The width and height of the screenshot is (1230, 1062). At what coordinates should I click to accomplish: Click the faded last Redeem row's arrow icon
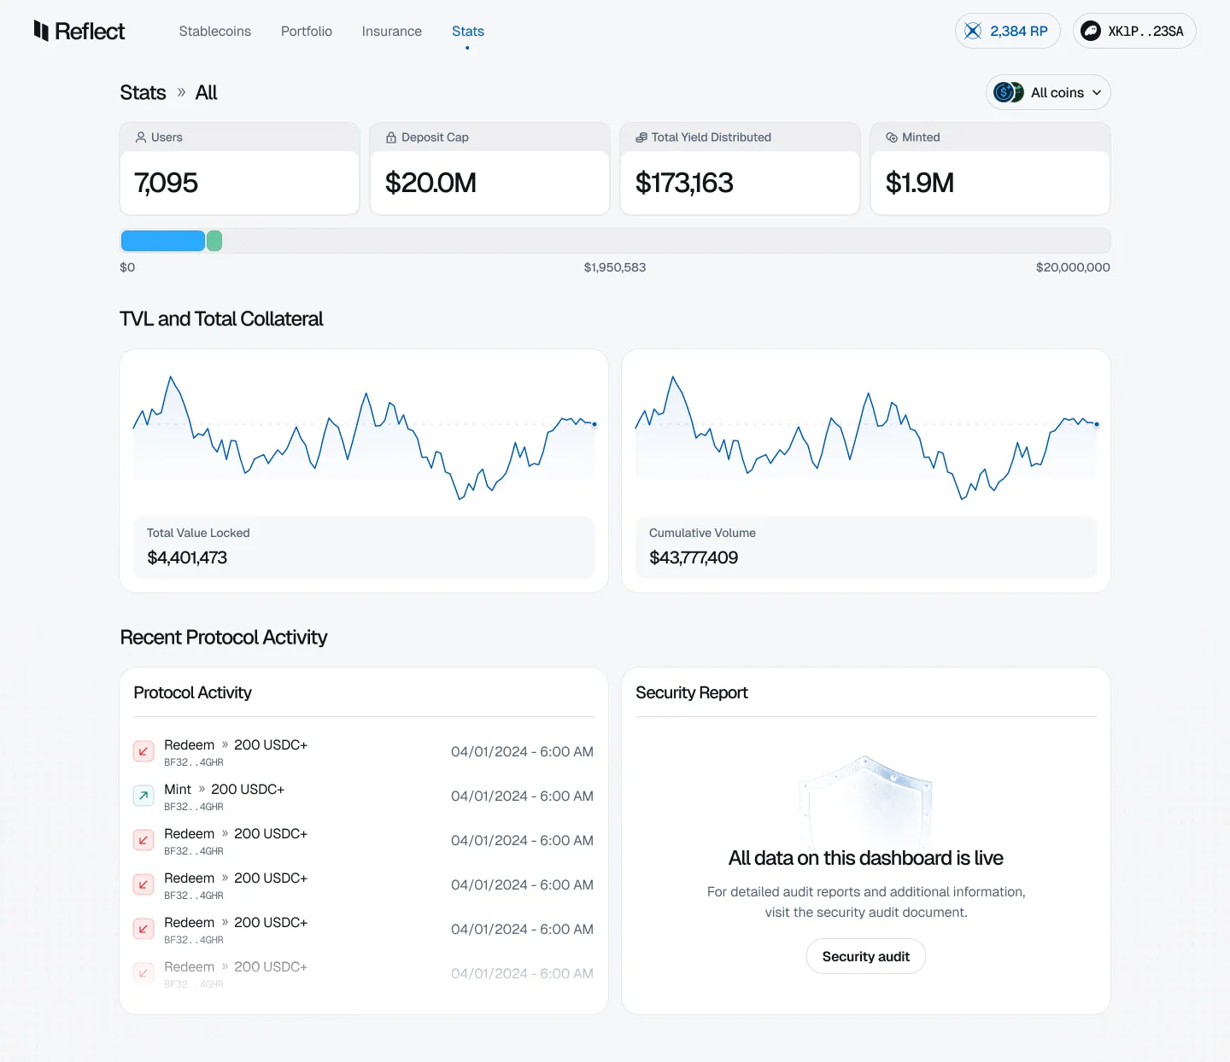(143, 973)
